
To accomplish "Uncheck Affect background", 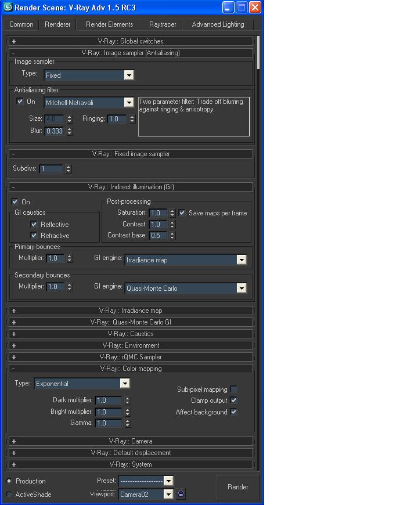I will 234,412.
